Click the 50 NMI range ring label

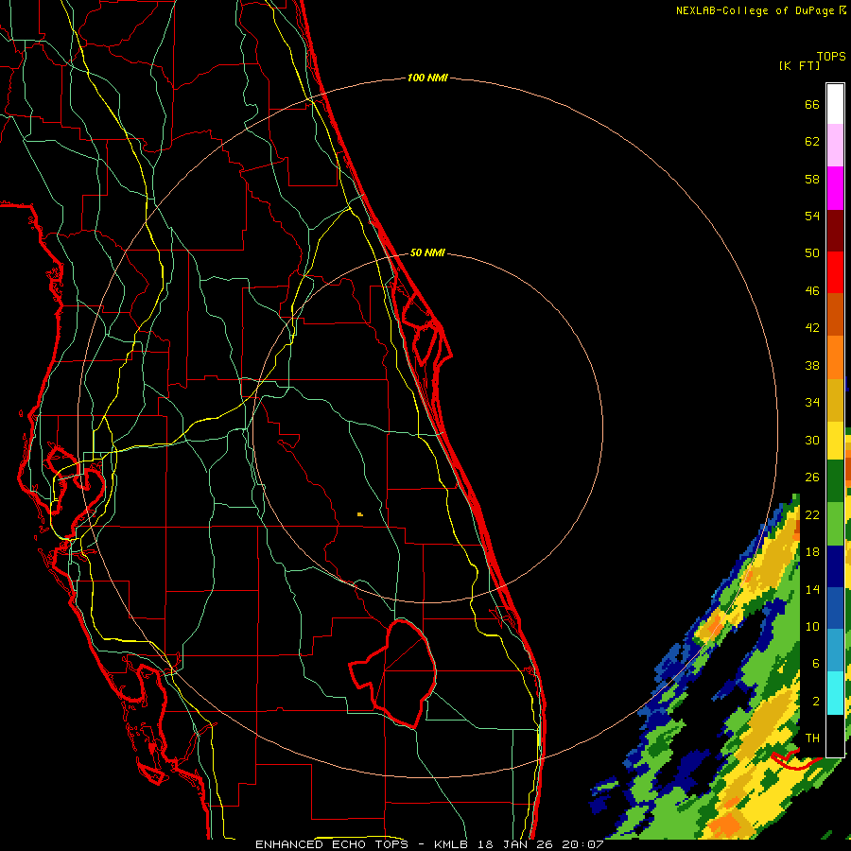click(427, 252)
